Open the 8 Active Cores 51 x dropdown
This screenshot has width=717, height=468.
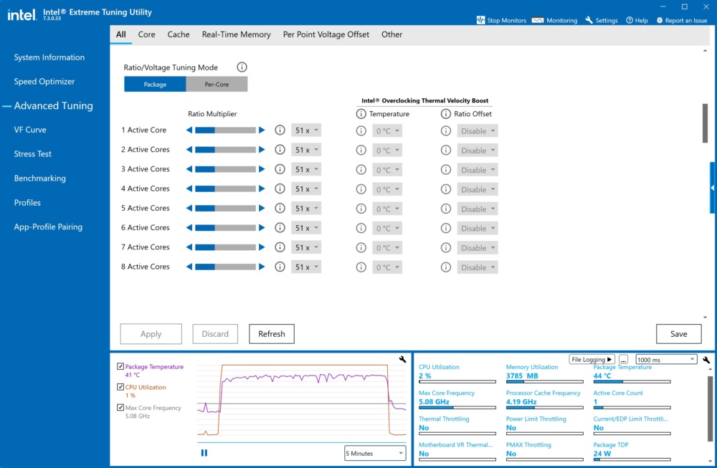click(x=306, y=267)
